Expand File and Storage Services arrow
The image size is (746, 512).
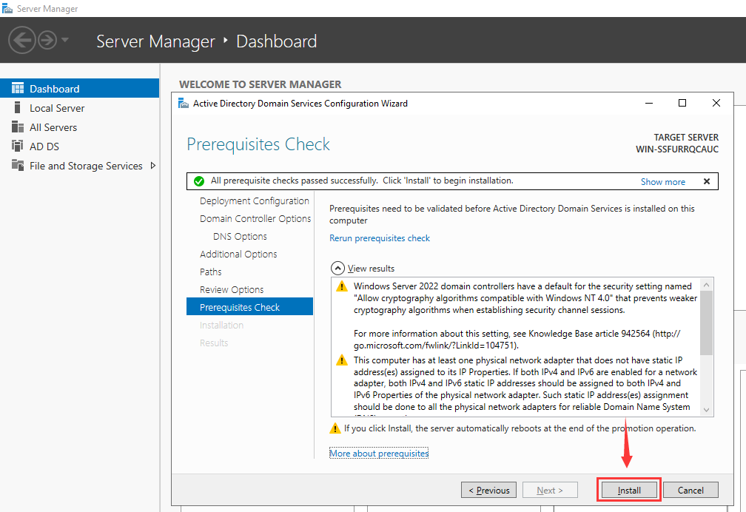[x=153, y=166]
